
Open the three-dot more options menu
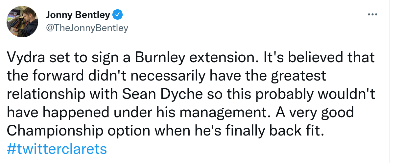click(372, 15)
